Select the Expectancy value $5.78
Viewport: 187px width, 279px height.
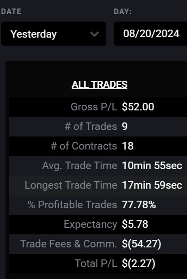point(135,224)
